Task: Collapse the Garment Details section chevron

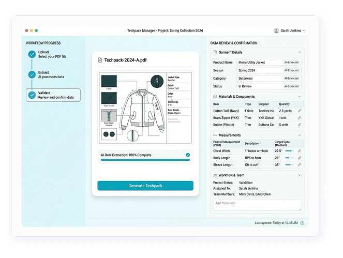Action: [300, 52]
